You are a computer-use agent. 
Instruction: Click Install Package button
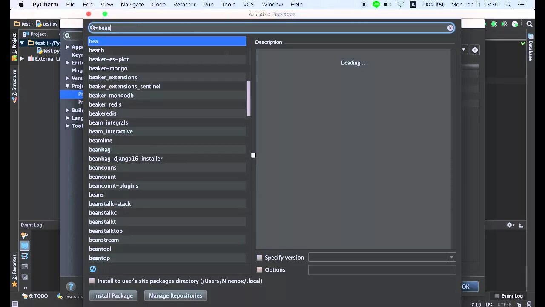[113, 295]
